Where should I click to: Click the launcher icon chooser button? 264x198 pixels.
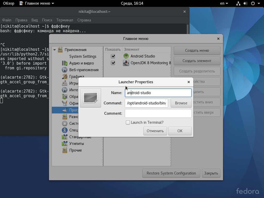pos(90,98)
